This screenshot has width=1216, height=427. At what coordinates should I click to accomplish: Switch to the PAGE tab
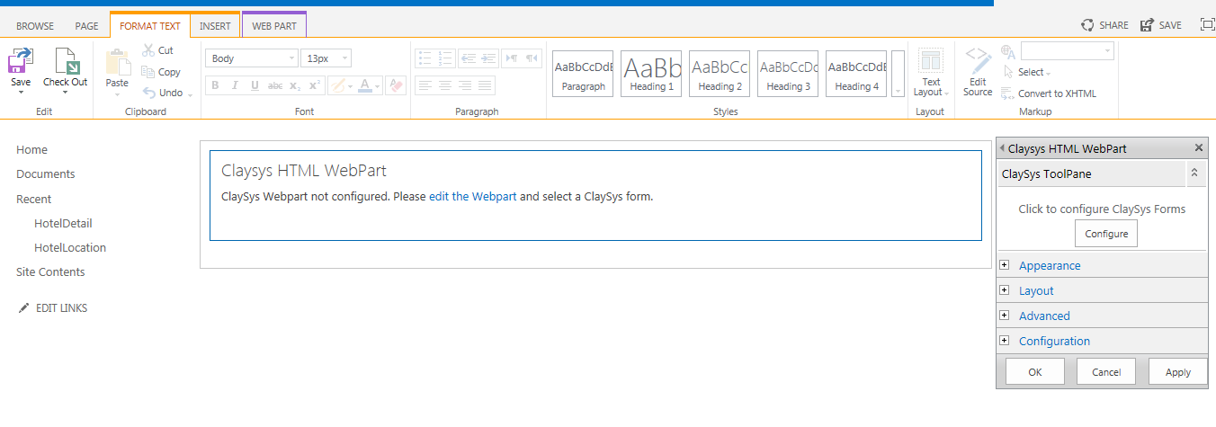point(87,26)
